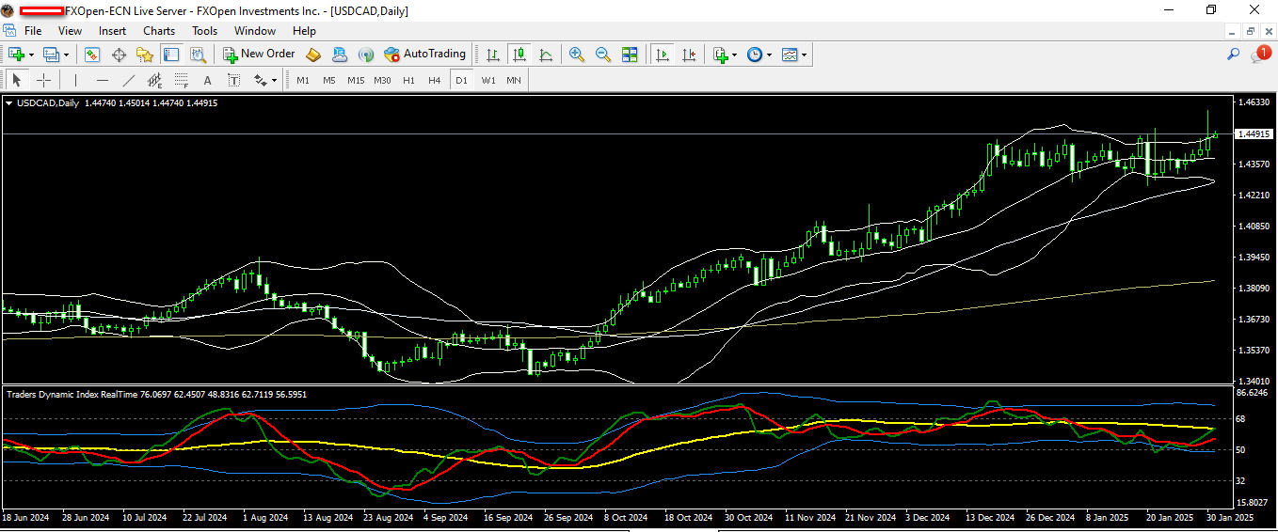Viewport: 1278px width, 532px height.
Task: Expand the USDCAD,Daily chart title arrow
Action: tap(9, 103)
